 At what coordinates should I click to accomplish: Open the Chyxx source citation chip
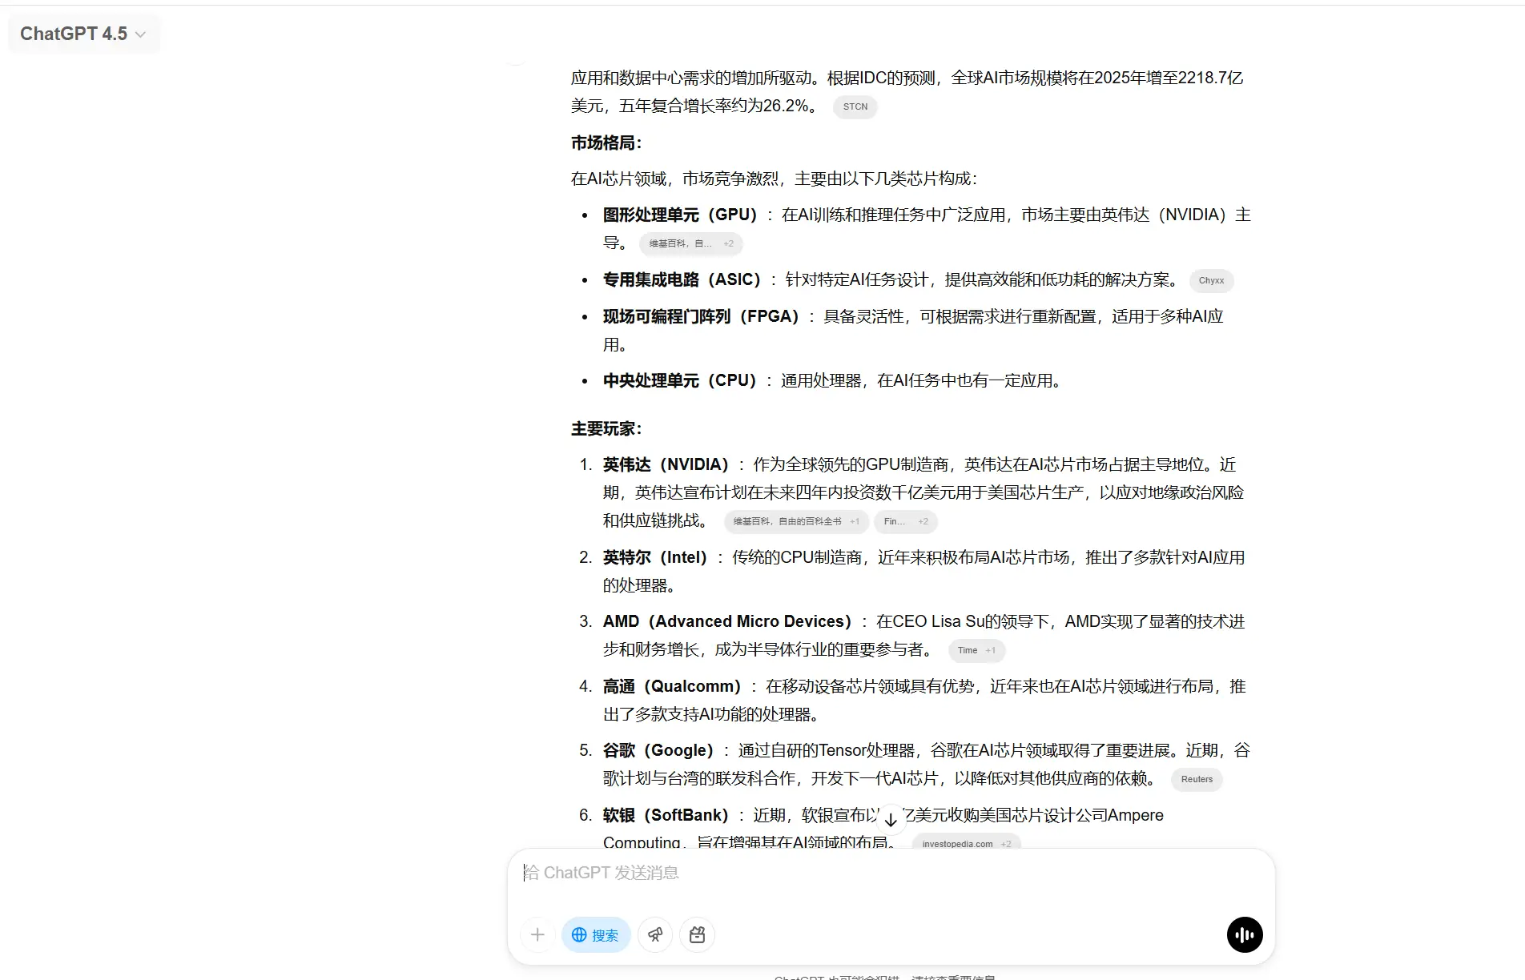coord(1211,280)
